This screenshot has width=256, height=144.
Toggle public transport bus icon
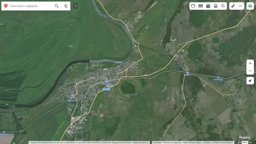coord(216,6)
